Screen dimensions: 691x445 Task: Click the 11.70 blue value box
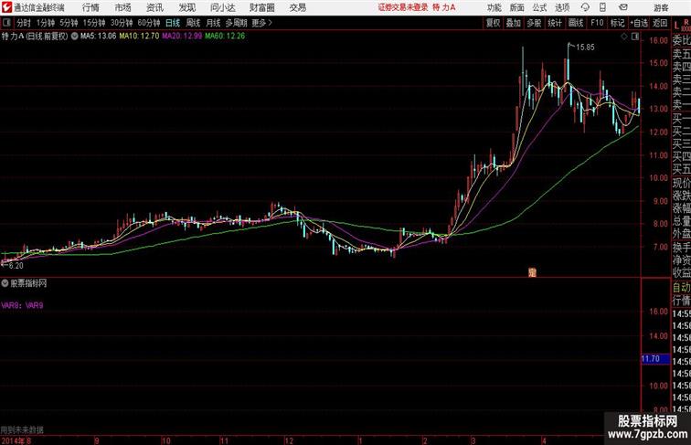coord(654,358)
